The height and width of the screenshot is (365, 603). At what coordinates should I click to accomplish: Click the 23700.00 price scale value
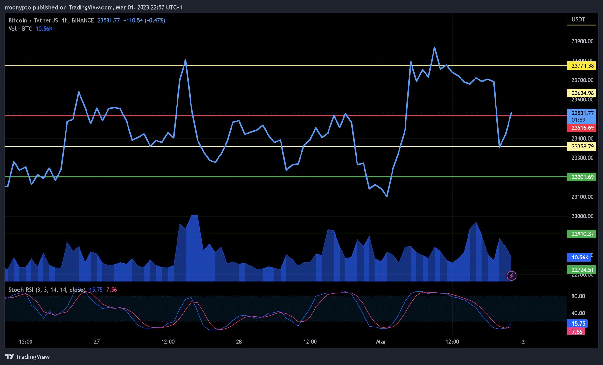[x=582, y=80]
